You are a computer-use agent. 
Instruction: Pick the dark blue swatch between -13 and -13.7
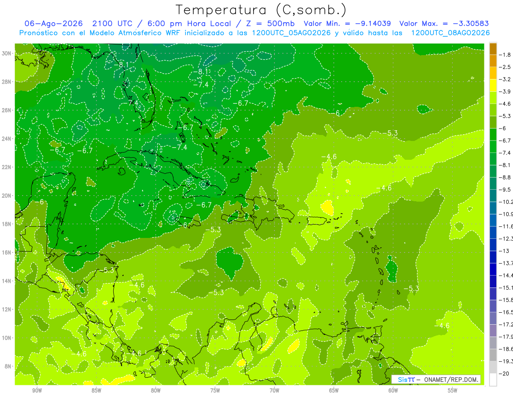493,257
